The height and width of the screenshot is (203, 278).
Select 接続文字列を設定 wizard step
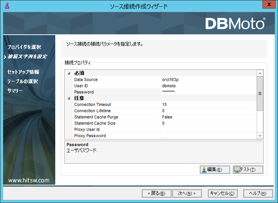(27, 56)
